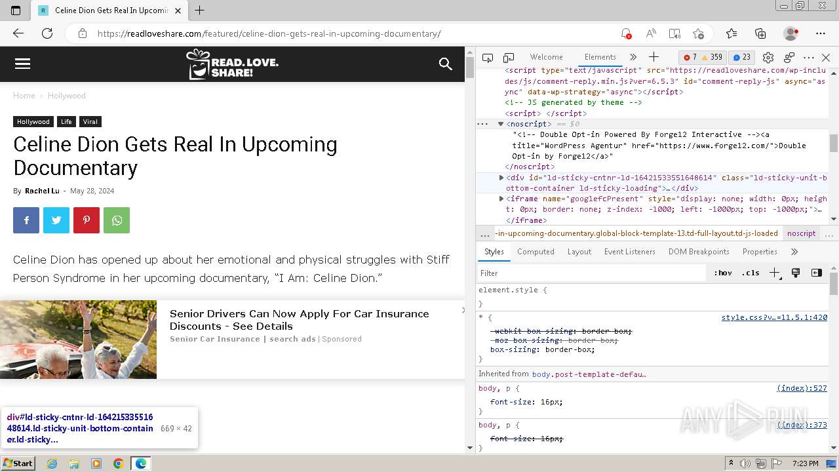
Task: Open author Rachel Lu link
Action: coord(42,191)
